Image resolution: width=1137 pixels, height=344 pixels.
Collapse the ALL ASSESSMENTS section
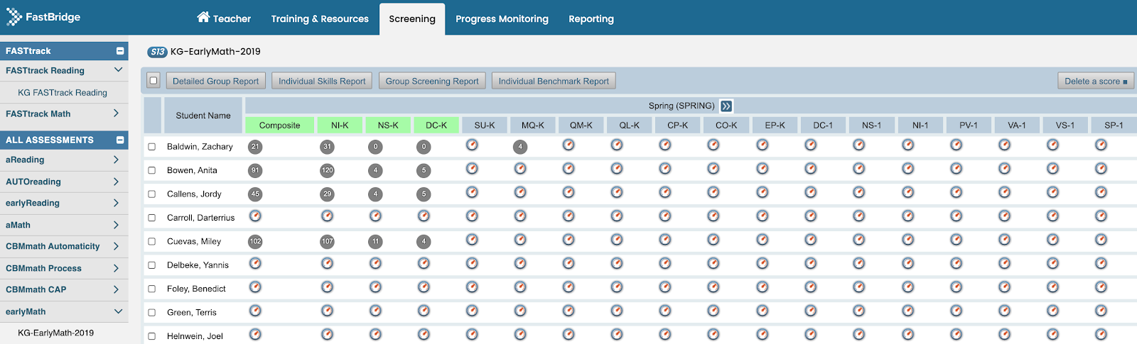[120, 140]
